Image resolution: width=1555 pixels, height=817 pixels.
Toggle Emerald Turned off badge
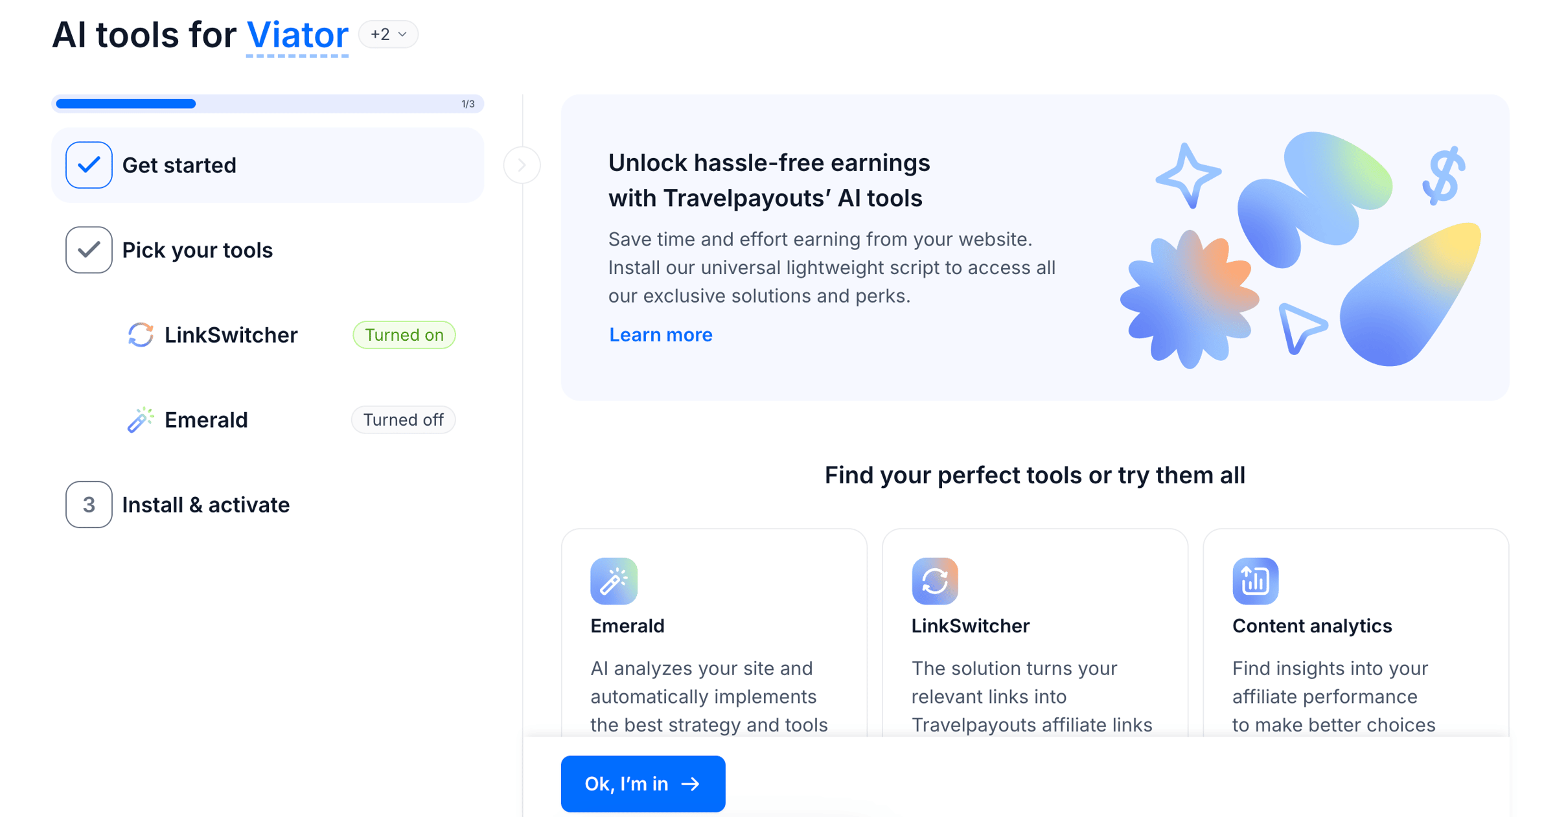point(403,420)
